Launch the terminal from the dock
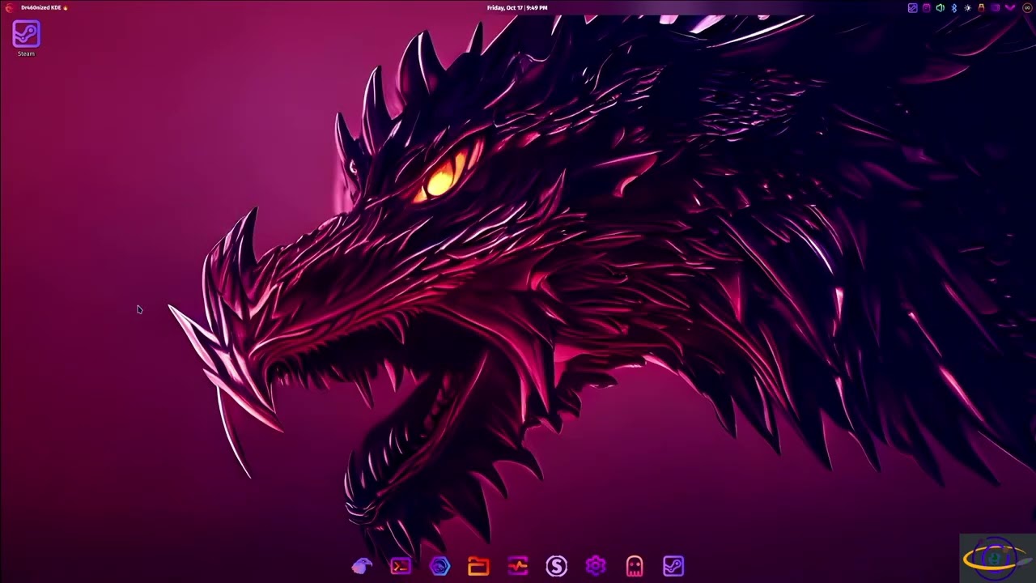The width and height of the screenshot is (1036, 583). tap(401, 566)
